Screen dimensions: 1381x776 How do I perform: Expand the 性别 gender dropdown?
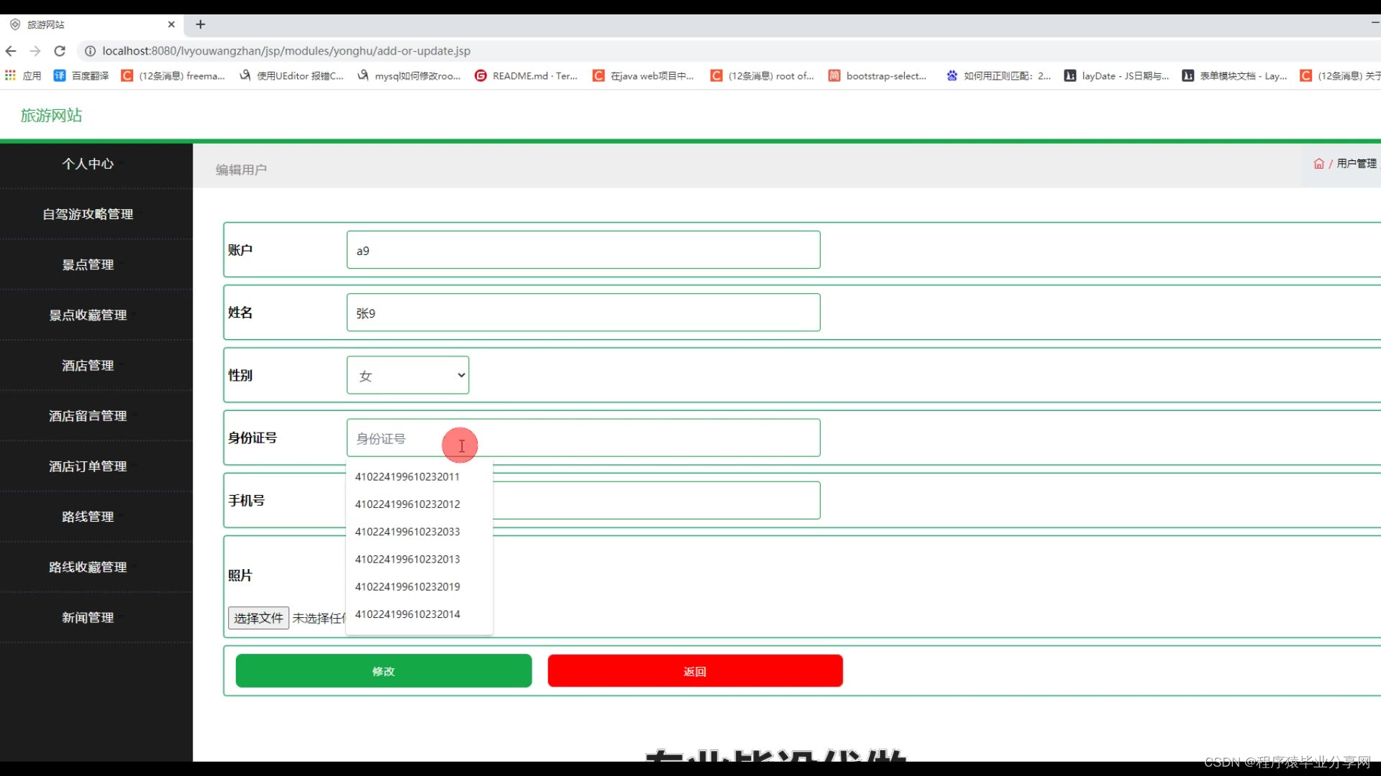tap(408, 375)
